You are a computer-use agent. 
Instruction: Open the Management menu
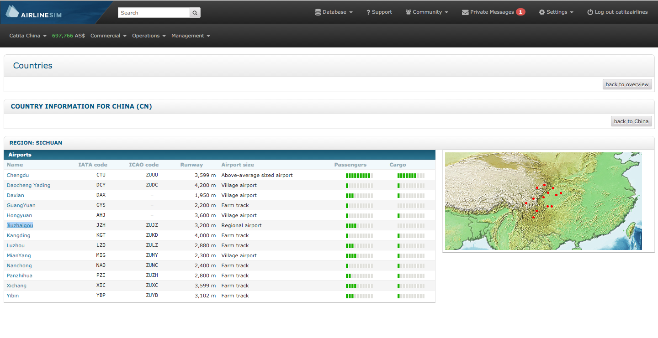click(191, 36)
